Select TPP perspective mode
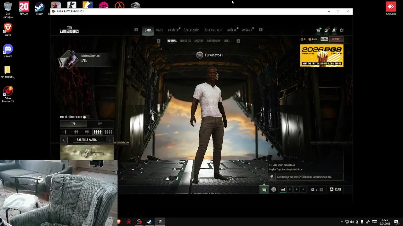 pos(73,124)
